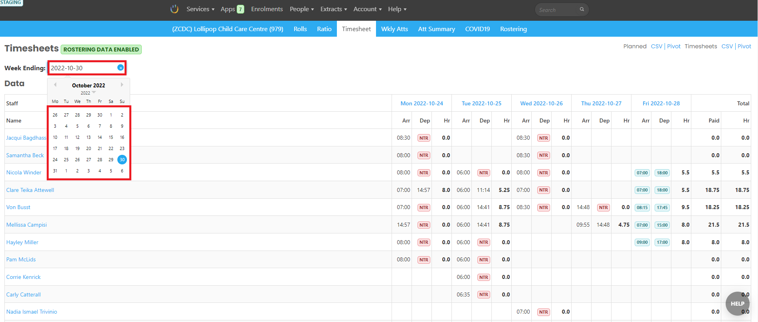Click October 2022 month title in calendar
Image resolution: width=758 pixels, height=322 pixels.
pyautogui.click(x=89, y=85)
